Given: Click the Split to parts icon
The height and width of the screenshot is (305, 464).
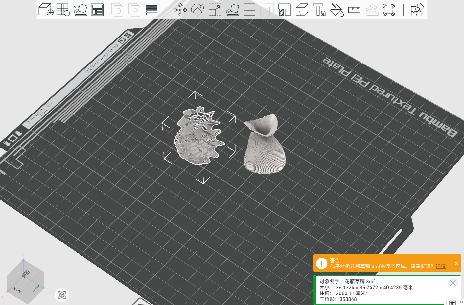Looking at the screenshot, I should click(x=134, y=10).
